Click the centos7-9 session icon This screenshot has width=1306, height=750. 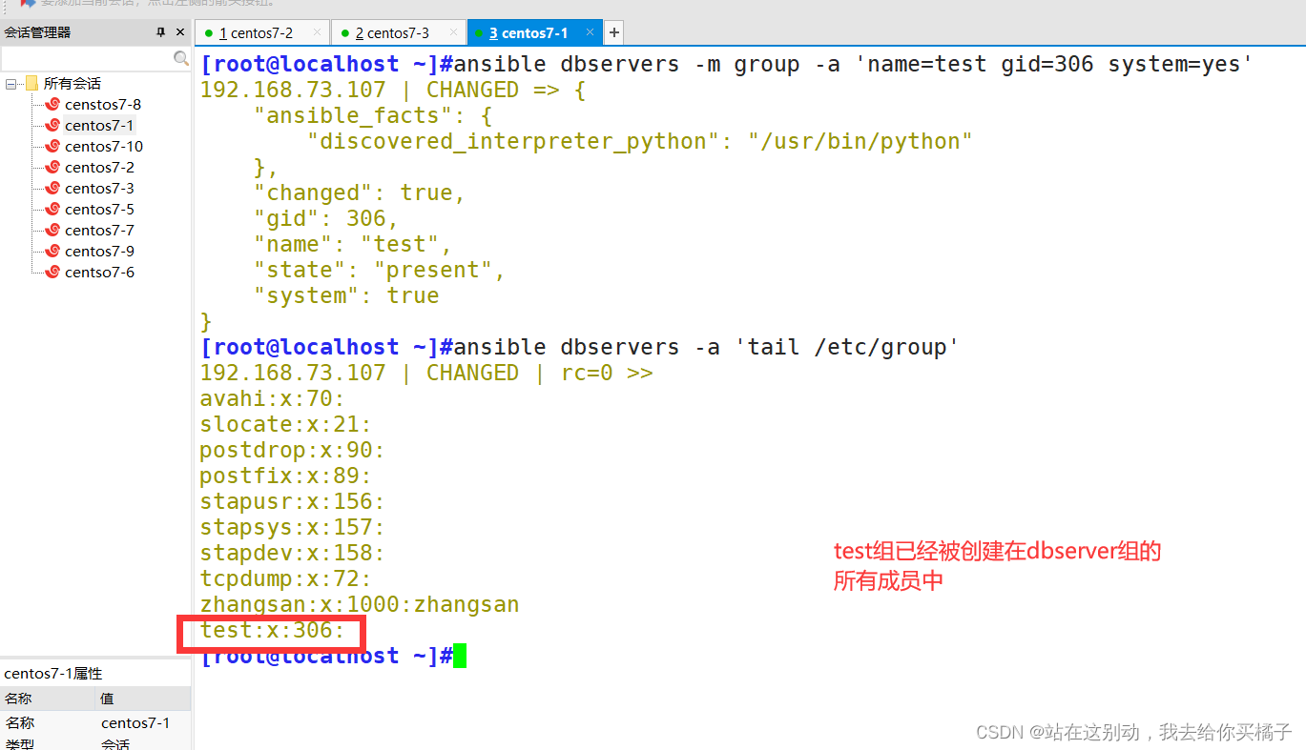pyautogui.click(x=53, y=252)
